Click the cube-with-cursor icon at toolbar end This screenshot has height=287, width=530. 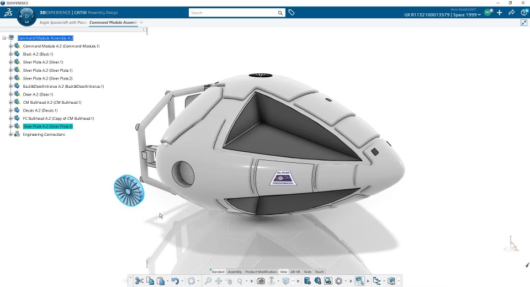click(391, 281)
